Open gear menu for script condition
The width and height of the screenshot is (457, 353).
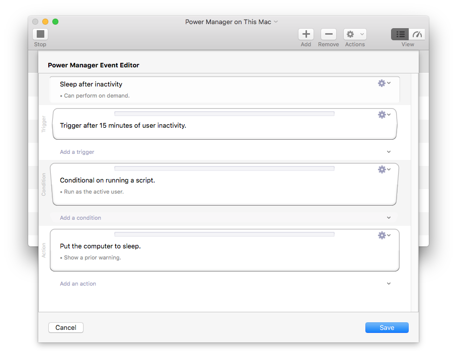[x=384, y=169]
